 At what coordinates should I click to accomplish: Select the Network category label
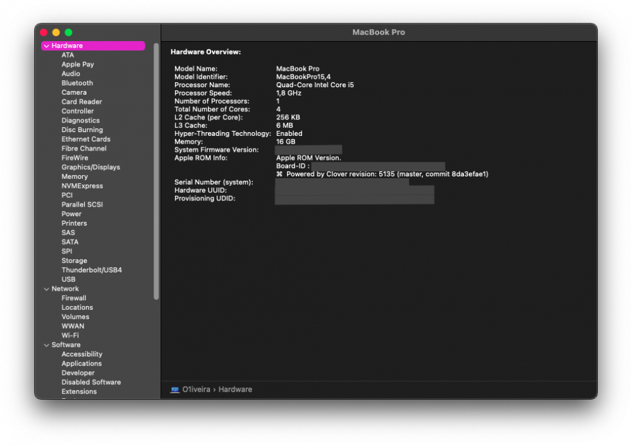(x=65, y=289)
